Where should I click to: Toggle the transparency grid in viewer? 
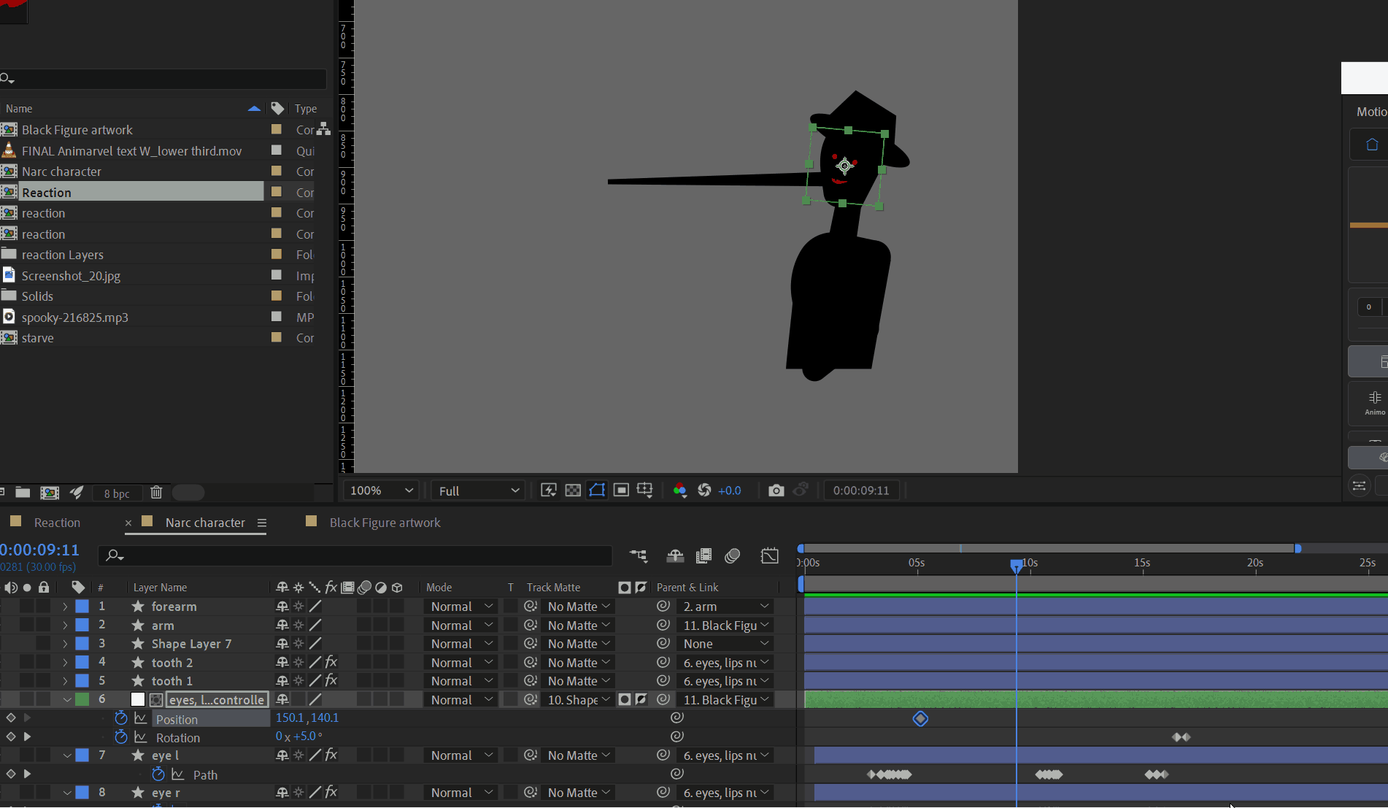(x=573, y=490)
